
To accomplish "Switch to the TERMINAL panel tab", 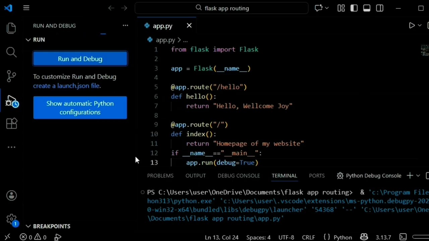I will (284, 175).
